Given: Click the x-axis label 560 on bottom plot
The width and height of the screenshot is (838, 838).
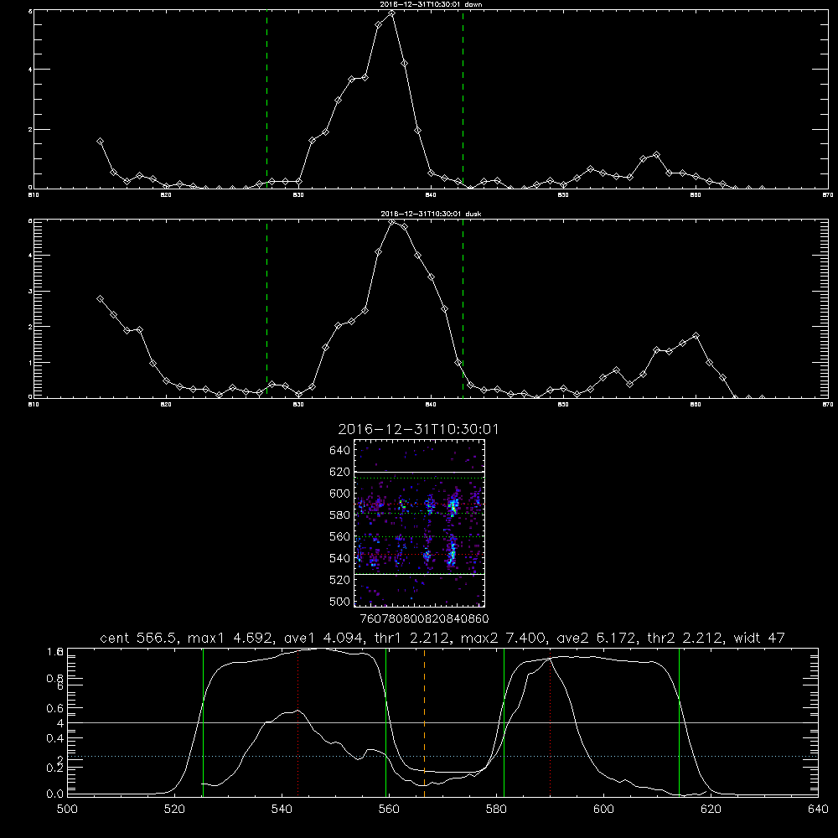Looking at the screenshot, I should pyautogui.click(x=389, y=810).
